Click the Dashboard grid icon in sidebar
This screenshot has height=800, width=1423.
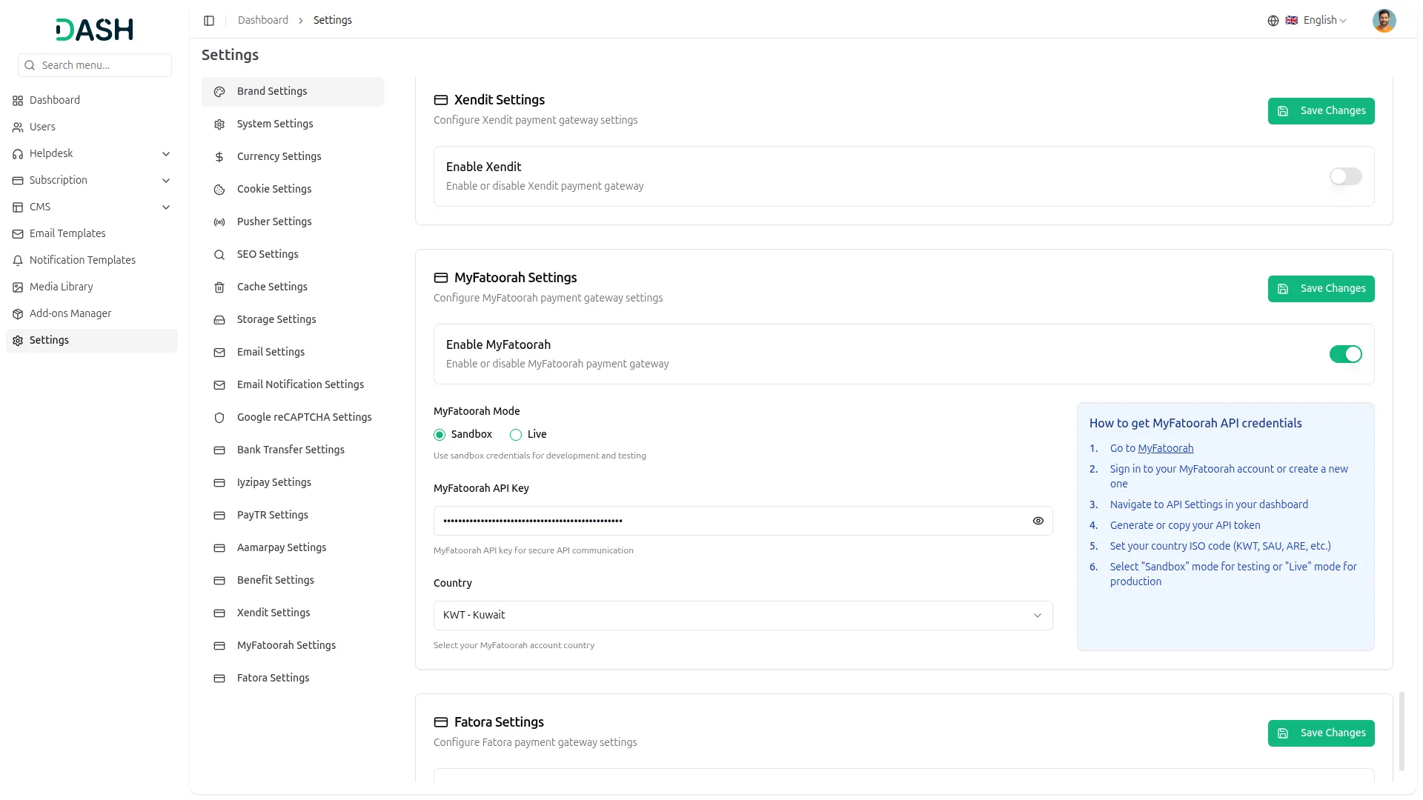18,101
